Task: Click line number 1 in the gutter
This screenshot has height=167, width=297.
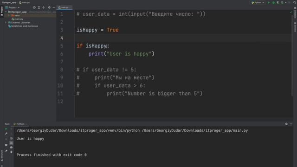Action: point(62,14)
